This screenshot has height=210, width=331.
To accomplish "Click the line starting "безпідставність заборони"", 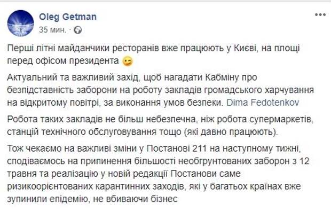I will [161, 90].
